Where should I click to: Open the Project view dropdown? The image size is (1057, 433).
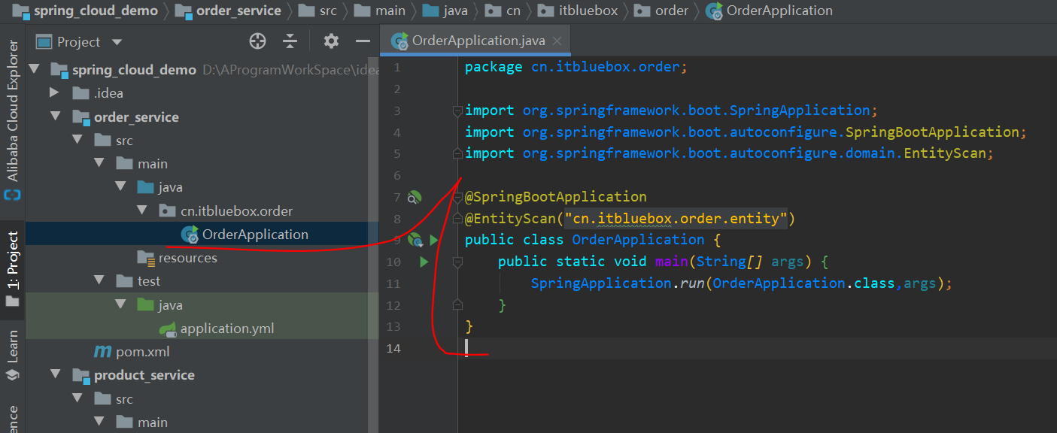(116, 42)
